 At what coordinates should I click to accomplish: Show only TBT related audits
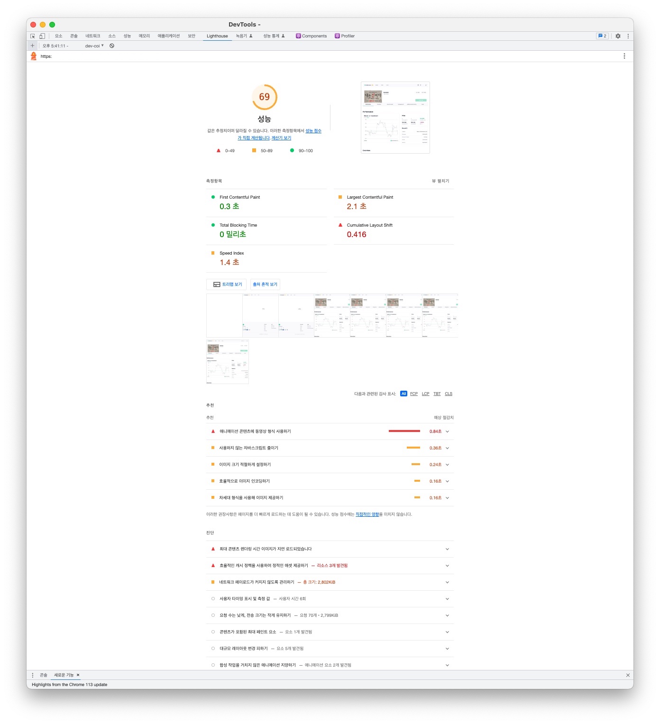point(437,394)
